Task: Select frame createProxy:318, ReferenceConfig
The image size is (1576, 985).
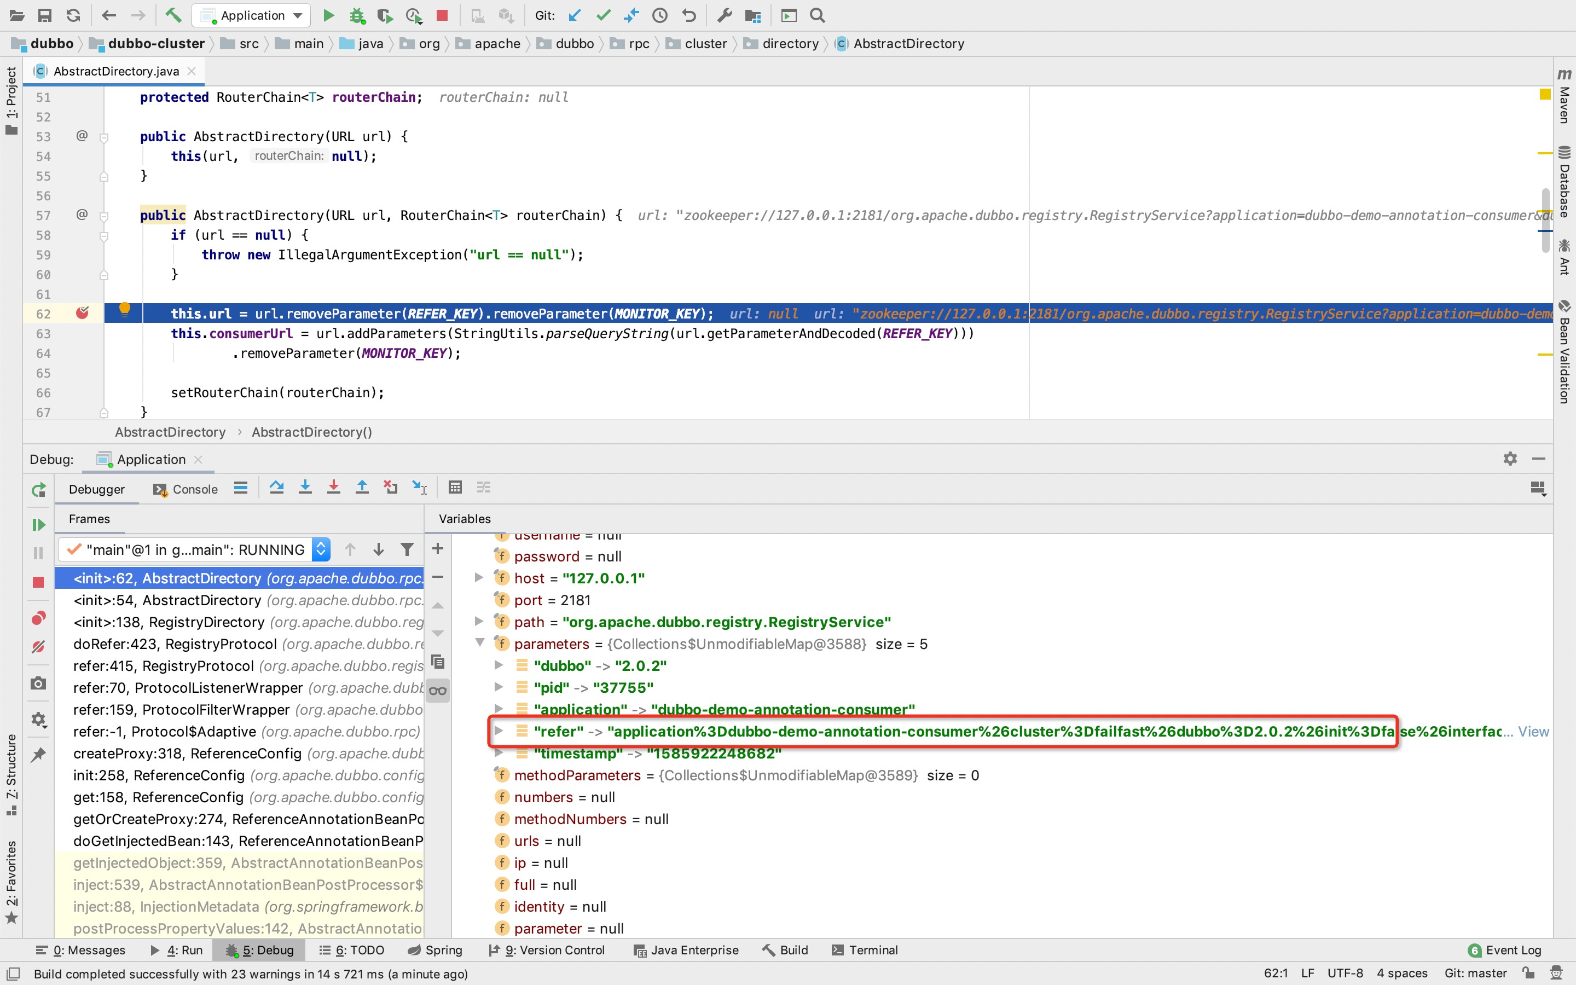Action: pos(239,753)
